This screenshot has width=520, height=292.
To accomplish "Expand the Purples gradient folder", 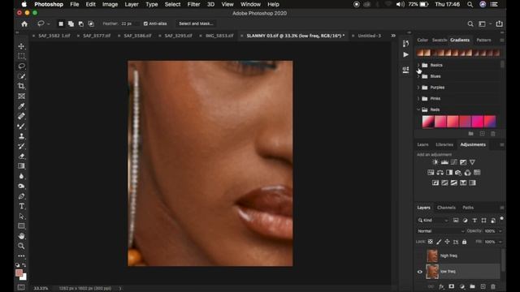I will click(x=418, y=88).
